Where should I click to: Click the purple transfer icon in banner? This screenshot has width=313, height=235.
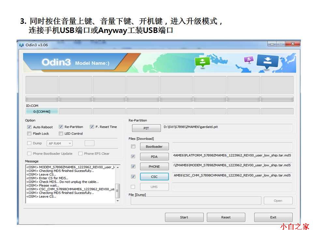point(248,59)
